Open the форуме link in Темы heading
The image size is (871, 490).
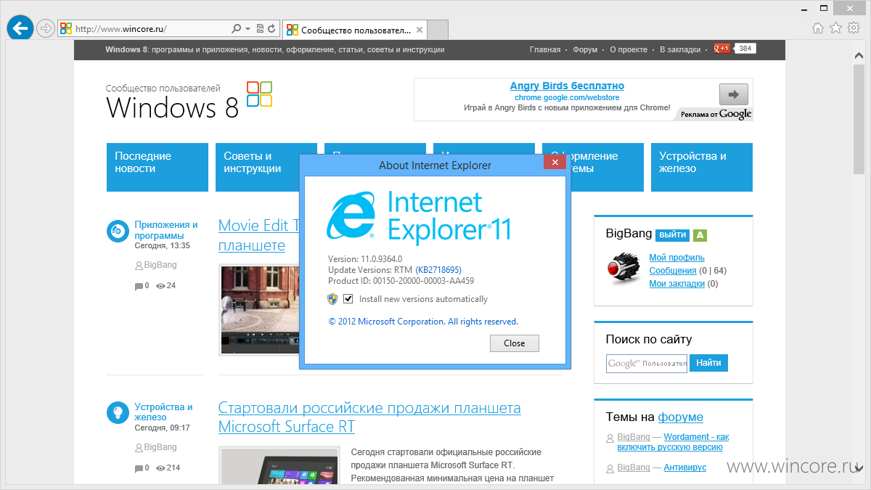[x=680, y=417]
